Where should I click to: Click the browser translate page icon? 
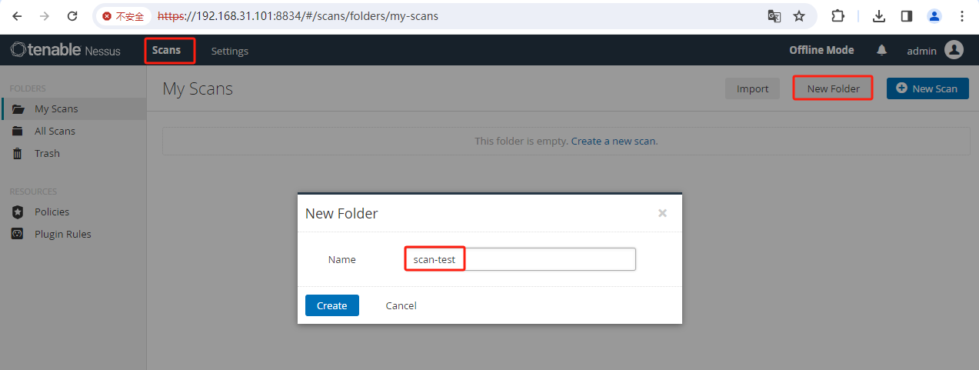pyautogui.click(x=774, y=15)
